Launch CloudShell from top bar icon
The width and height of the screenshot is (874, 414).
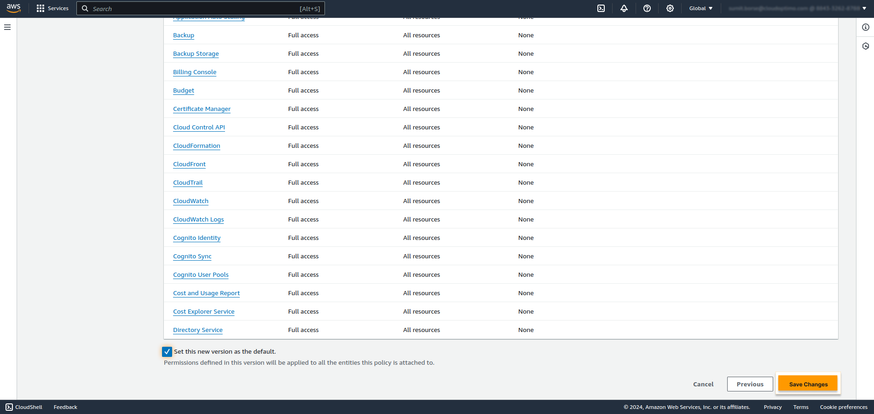(x=601, y=8)
